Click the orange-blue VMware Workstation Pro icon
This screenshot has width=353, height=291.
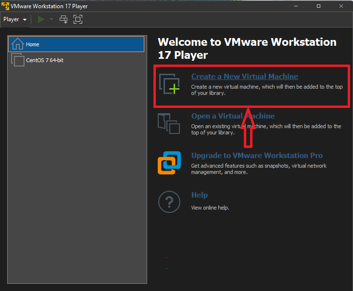point(169,163)
